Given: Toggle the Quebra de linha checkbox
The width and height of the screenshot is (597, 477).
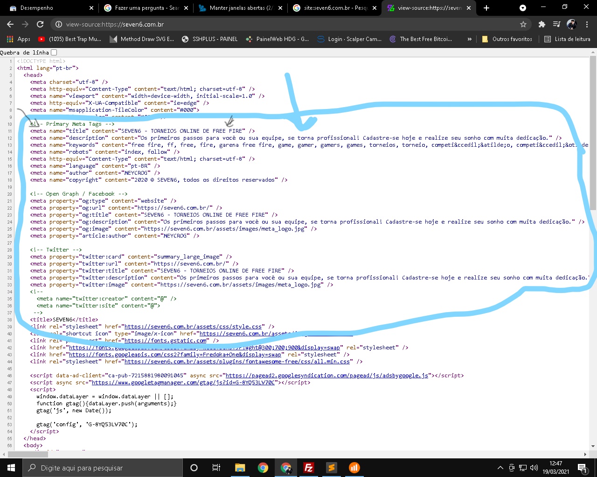Looking at the screenshot, I should (54, 53).
